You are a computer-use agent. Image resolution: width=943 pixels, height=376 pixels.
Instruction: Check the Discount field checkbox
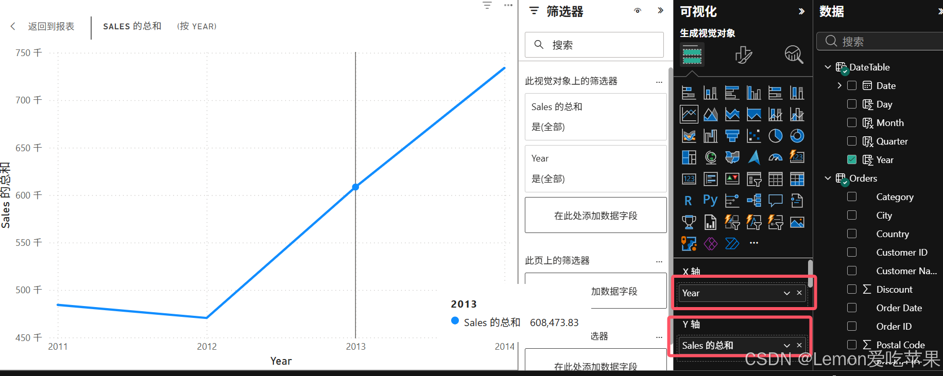[x=852, y=289]
